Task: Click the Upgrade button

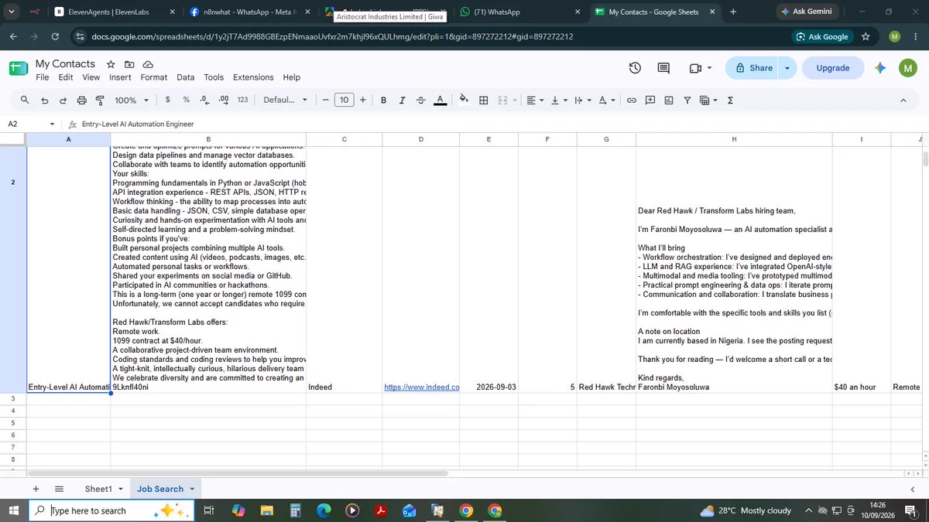Action: pos(833,68)
